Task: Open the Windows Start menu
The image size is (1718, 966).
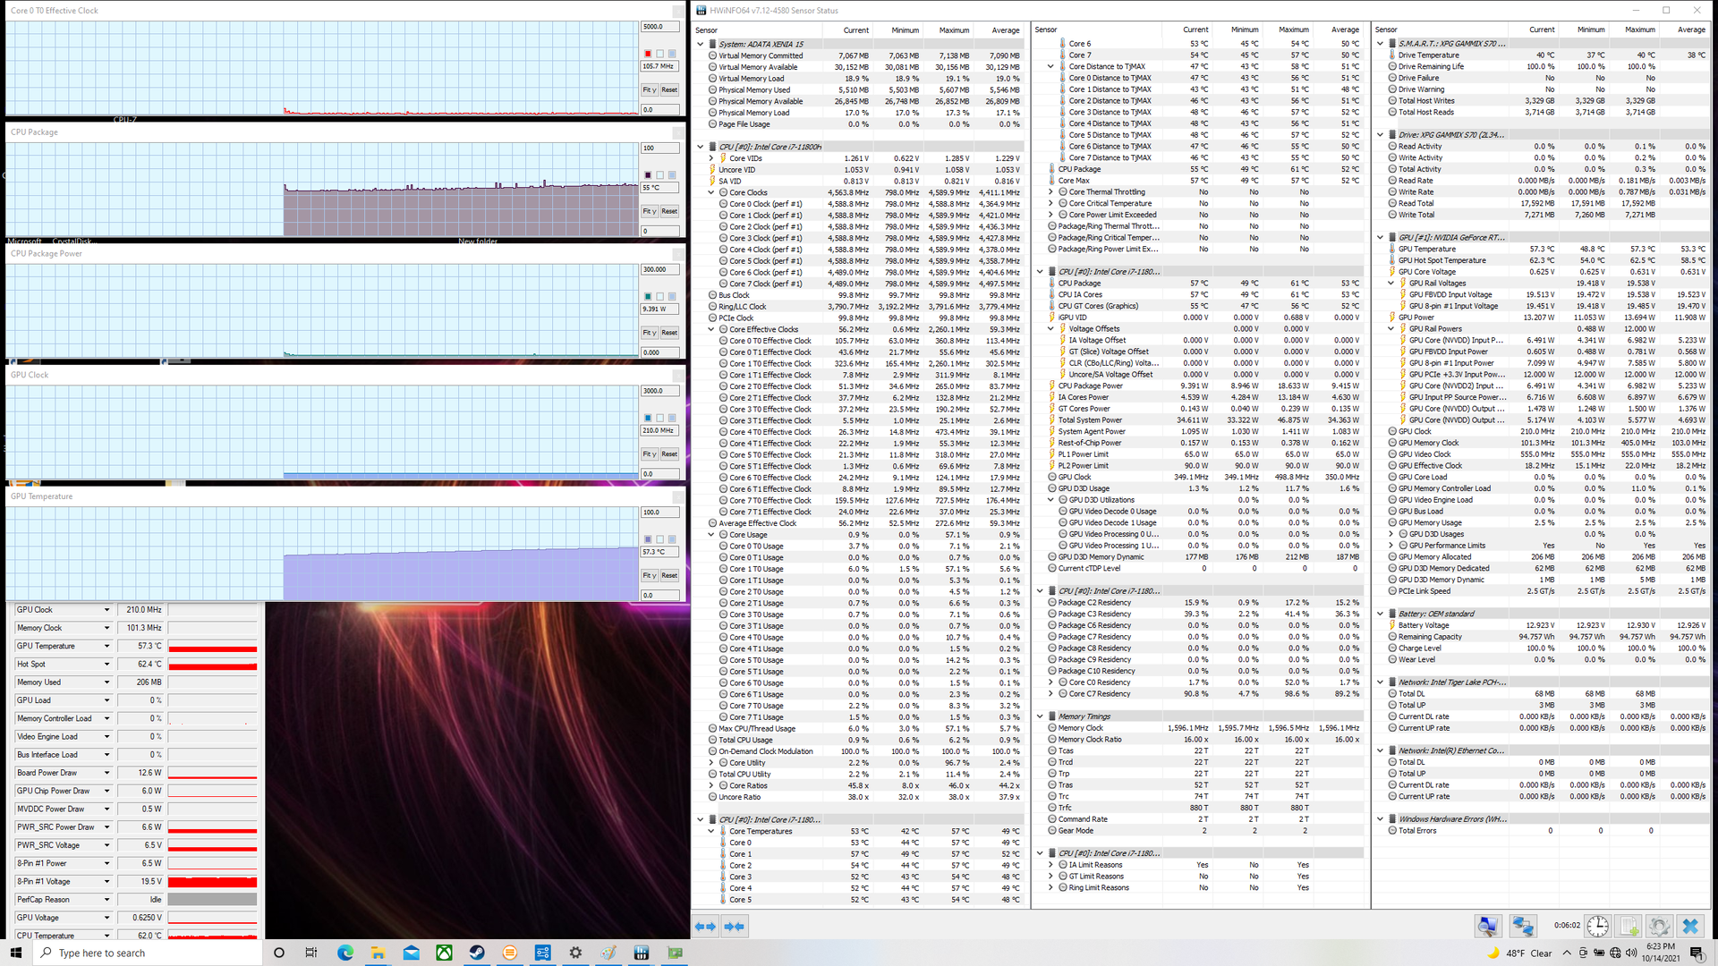Action: [x=15, y=953]
